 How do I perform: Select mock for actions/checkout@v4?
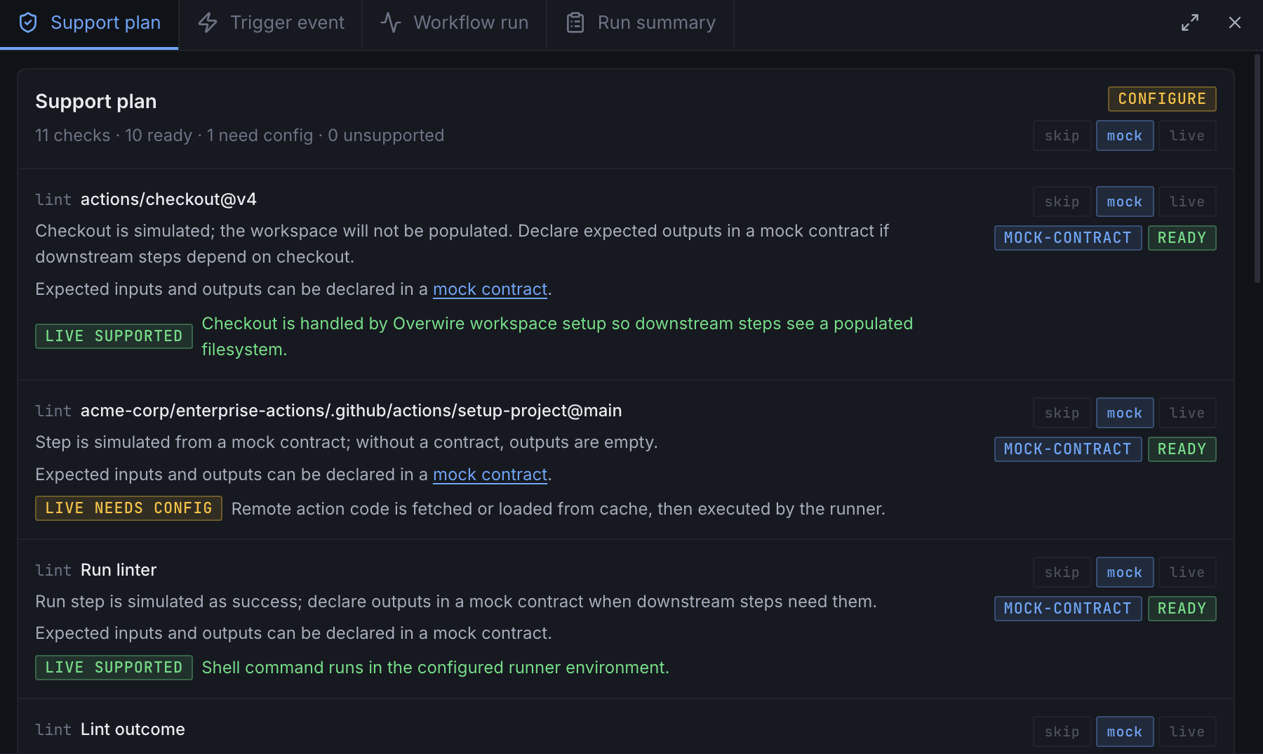(1125, 201)
